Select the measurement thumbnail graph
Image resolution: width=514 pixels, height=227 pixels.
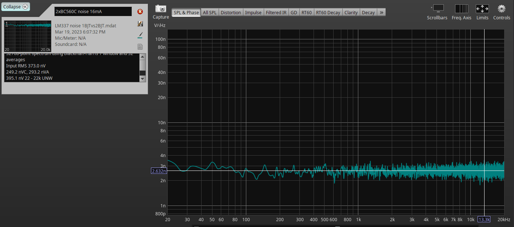(x=28, y=36)
